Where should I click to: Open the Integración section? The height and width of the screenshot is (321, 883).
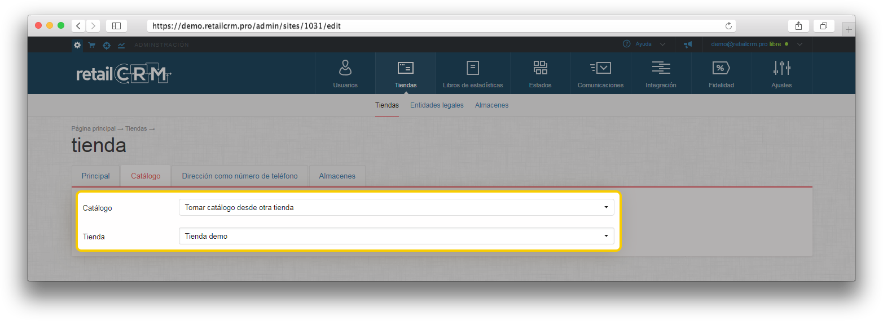point(661,74)
